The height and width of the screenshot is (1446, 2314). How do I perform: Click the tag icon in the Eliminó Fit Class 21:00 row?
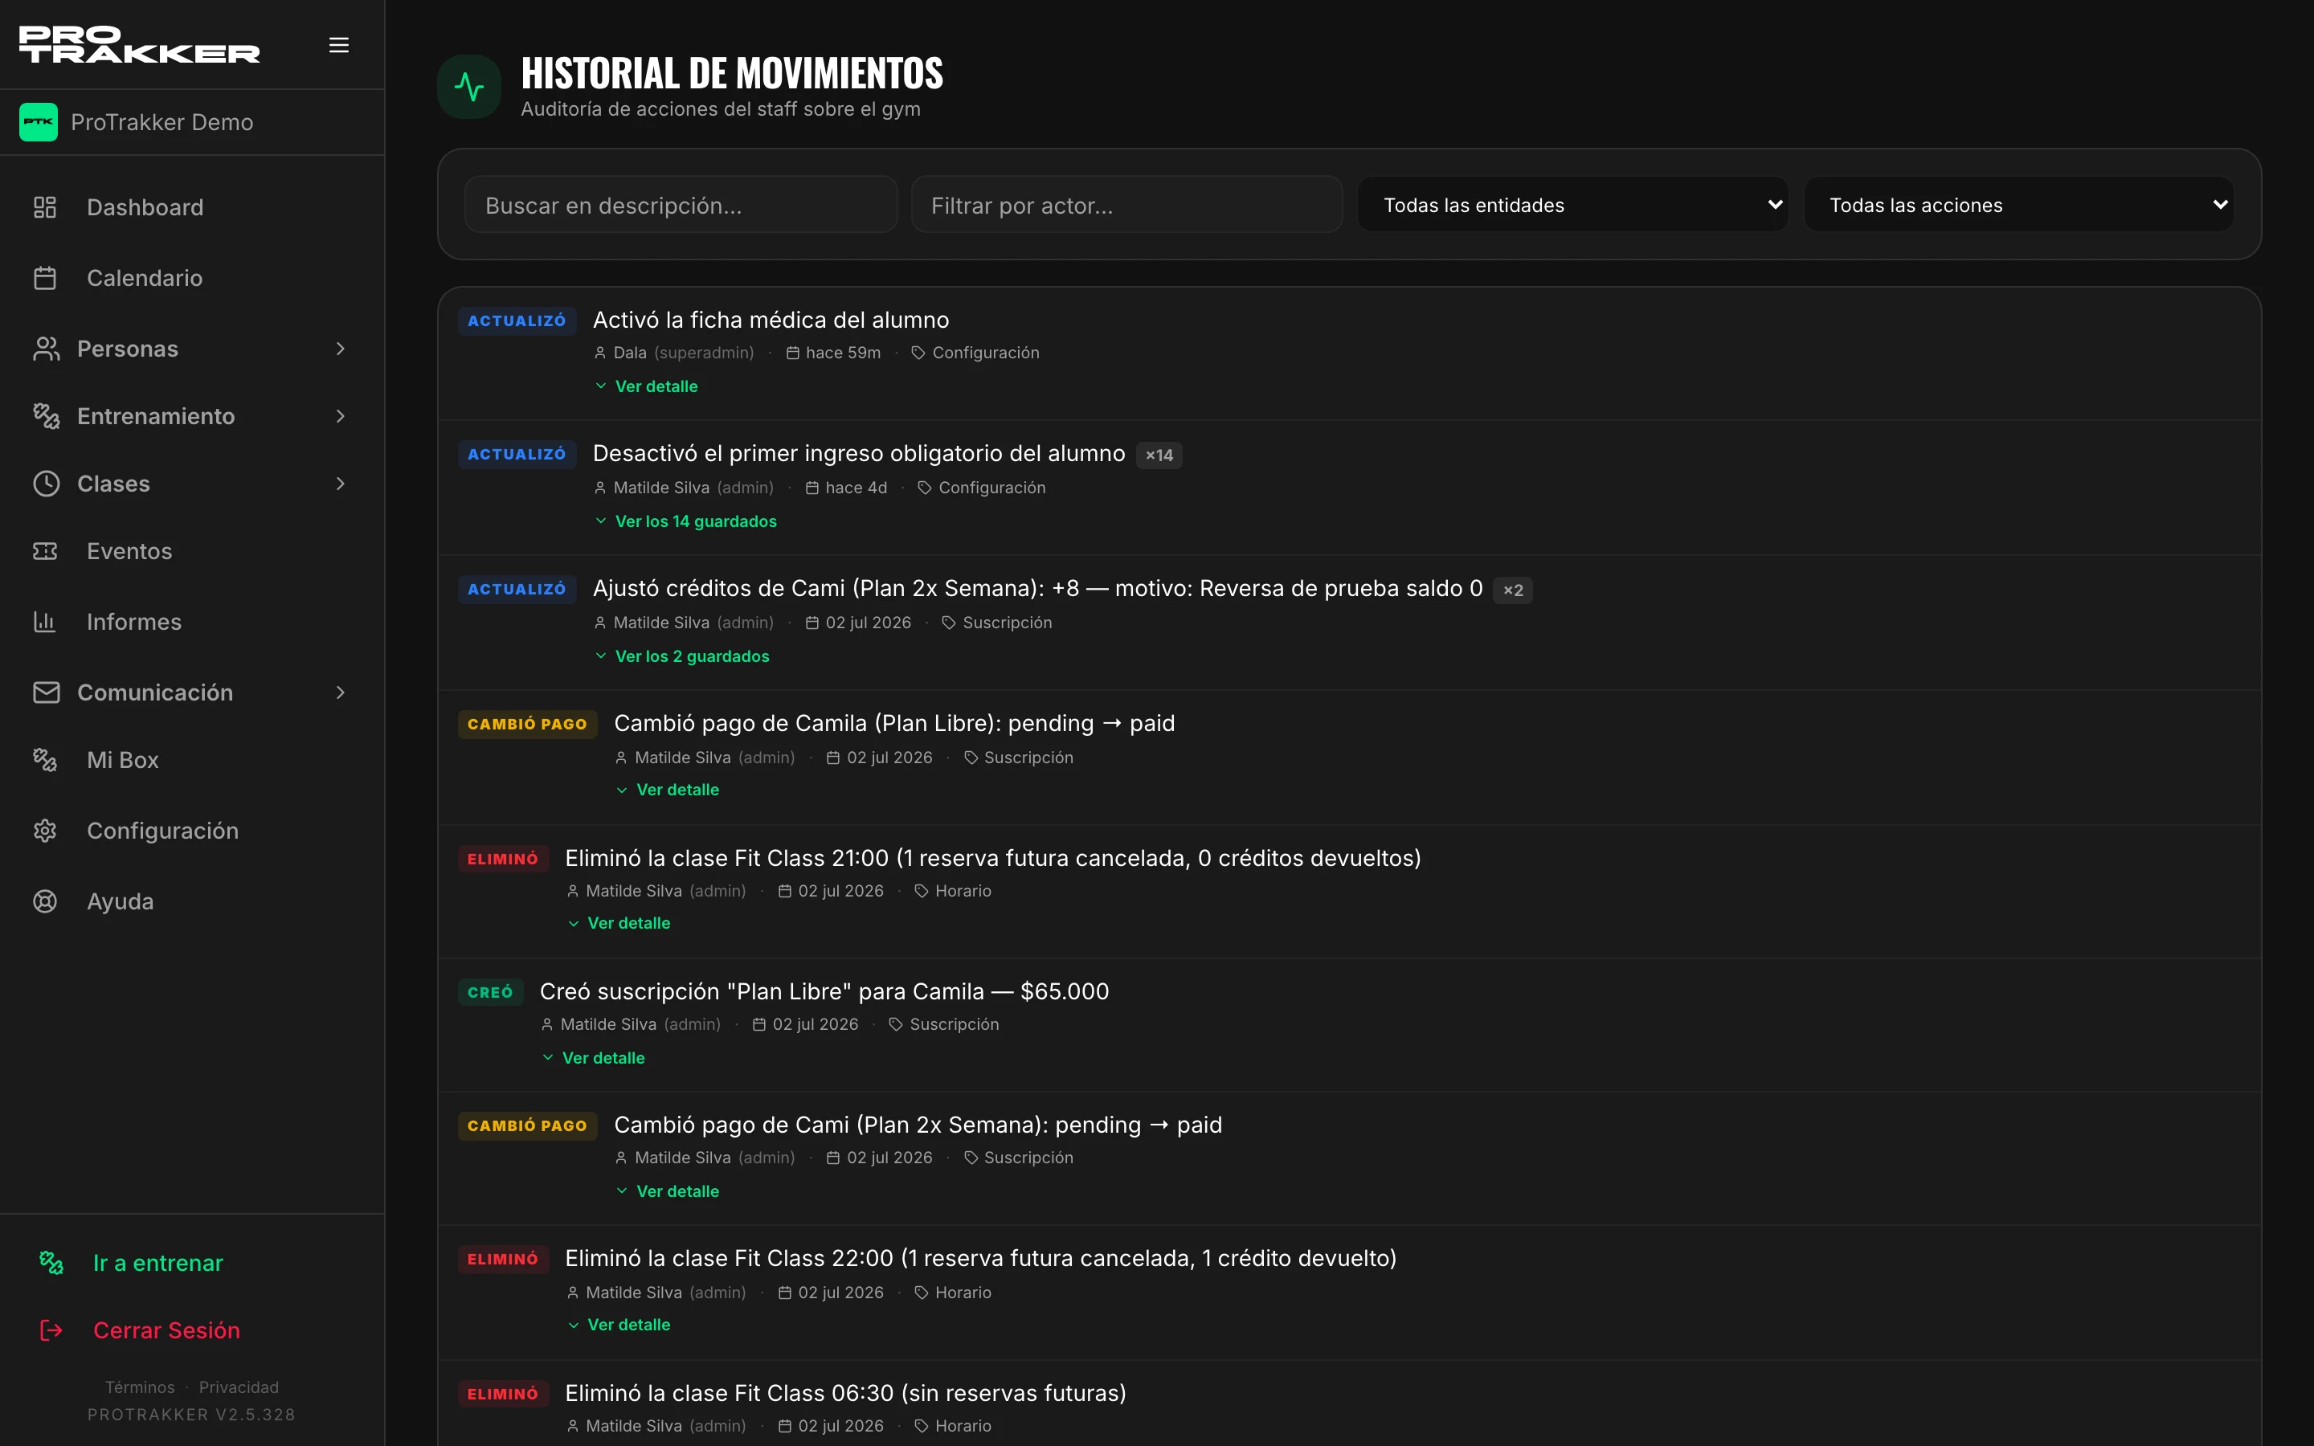922,892
